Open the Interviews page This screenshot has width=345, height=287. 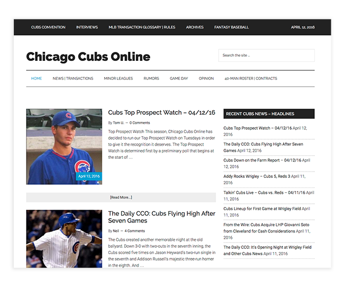click(87, 27)
